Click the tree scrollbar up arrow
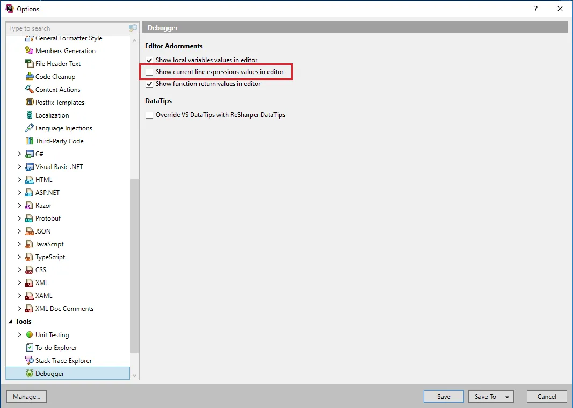 [x=134, y=41]
